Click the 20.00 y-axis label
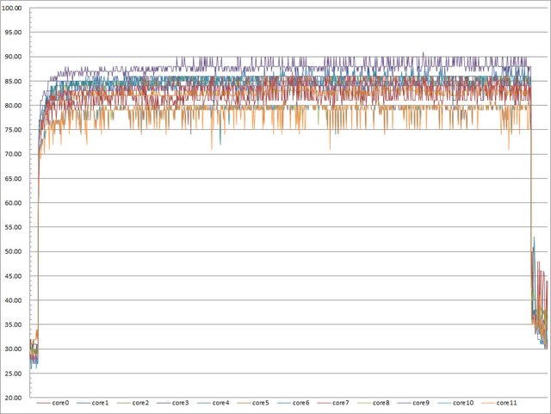Viewport: 551px width, 414px height. pos(16,399)
